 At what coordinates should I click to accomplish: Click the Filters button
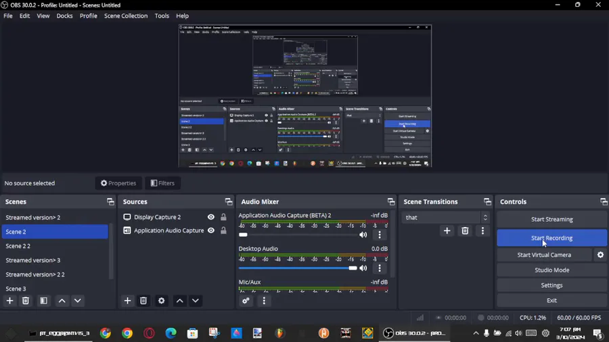pos(162,183)
